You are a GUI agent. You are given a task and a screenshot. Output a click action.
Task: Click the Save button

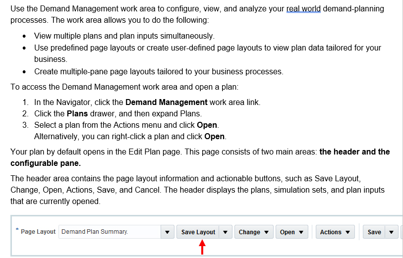374,232
